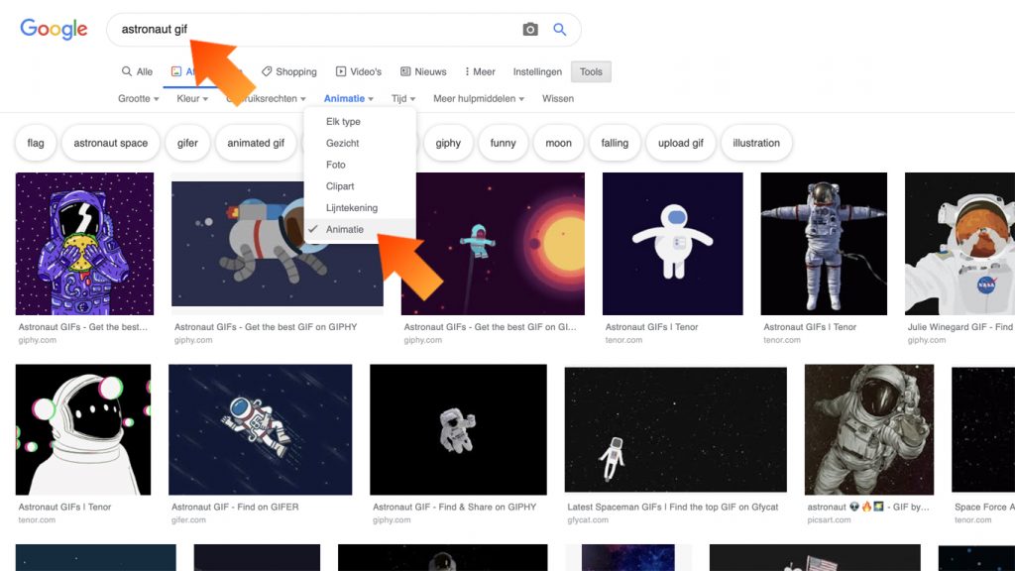This screenshot has height=571, width=1015.
Task: Filter by the moon chip
Action: (559, 143)
